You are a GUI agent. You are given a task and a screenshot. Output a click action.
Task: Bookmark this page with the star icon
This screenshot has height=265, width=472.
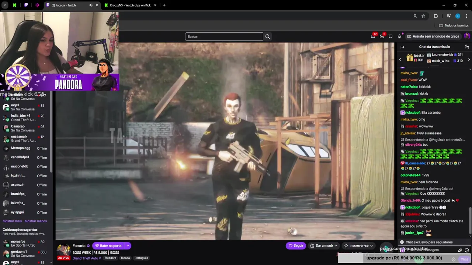pyautogui.click(x=423, y=16)
